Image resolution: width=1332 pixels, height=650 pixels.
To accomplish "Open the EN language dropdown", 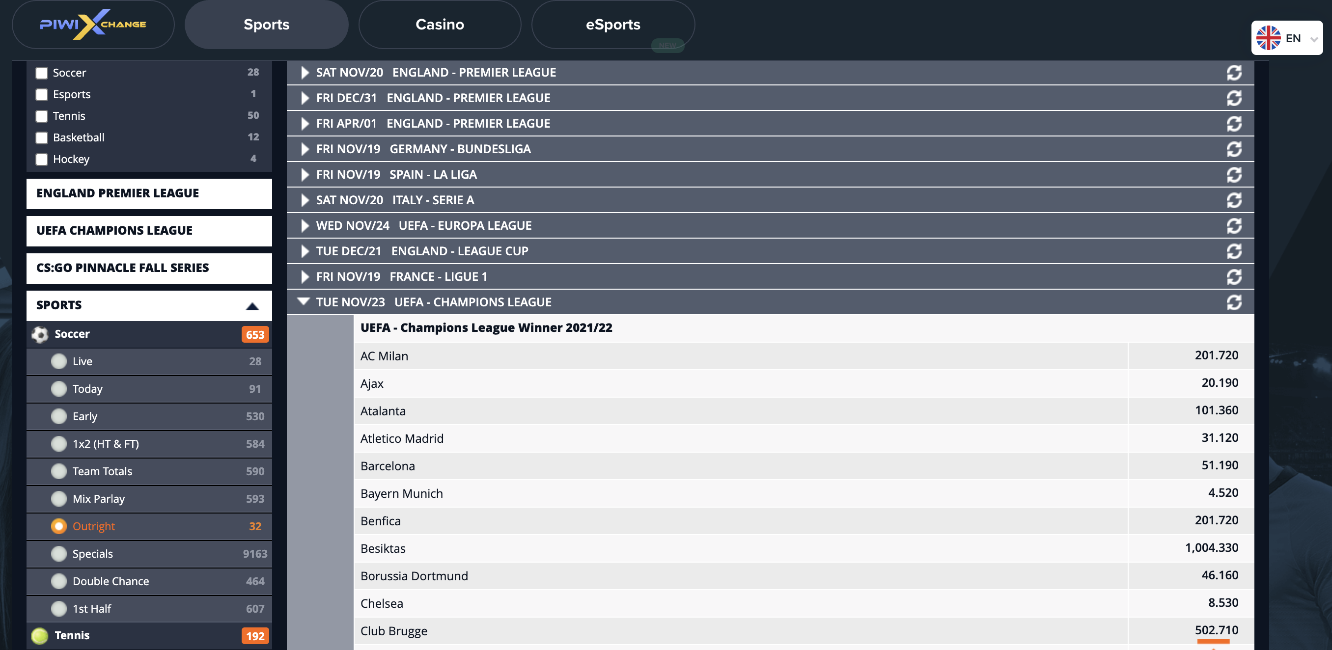I will tap(1286, 38).
